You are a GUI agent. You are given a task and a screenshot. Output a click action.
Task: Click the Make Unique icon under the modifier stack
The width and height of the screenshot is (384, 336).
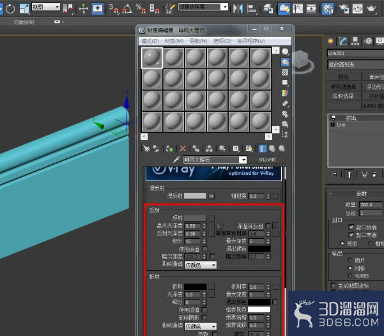pos(365,174)
